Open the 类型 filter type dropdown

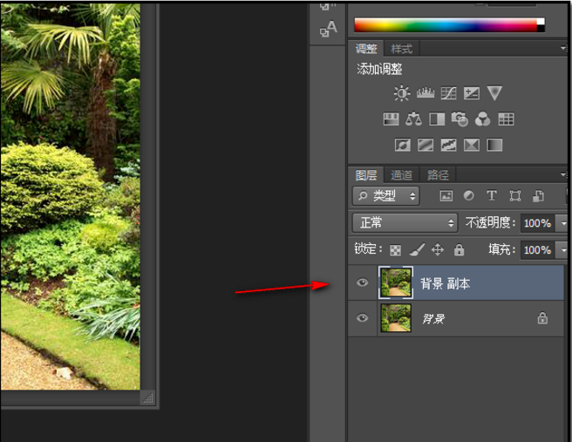point(386,196)
